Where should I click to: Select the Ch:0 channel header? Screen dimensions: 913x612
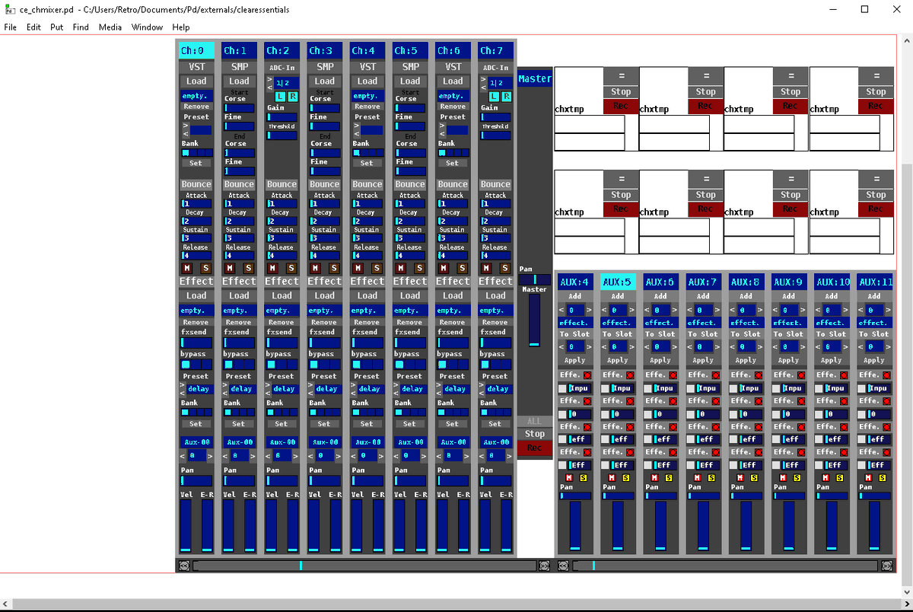196,51
